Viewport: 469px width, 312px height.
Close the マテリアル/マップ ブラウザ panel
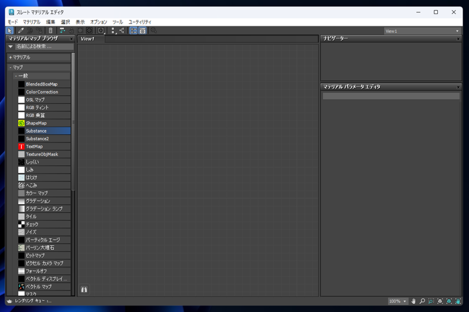pos(72,39)
